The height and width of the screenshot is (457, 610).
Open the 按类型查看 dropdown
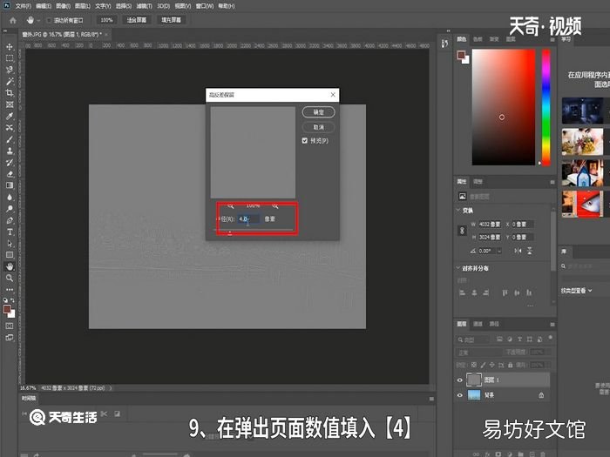(576, 291)
